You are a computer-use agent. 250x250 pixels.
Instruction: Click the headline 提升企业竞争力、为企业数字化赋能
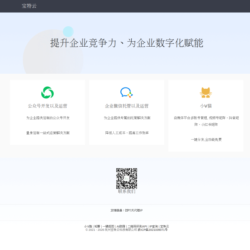(x=127, y=43)
